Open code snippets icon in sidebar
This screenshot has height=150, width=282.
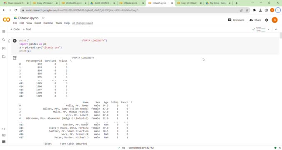(x=4, y=129)
